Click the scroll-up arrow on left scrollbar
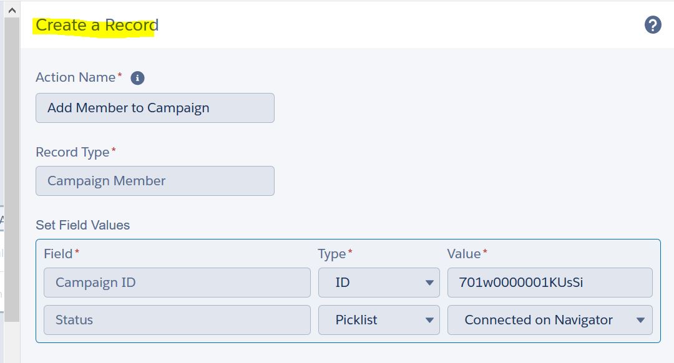Image resolution: width=674 pixels, height=363 pixels. [x=10, y=10]
